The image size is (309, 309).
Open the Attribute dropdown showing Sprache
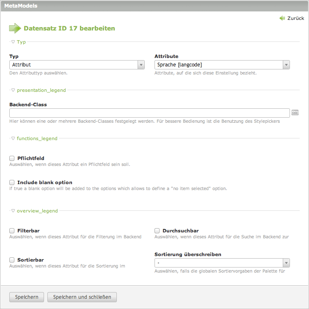click(x=222, y=65)
